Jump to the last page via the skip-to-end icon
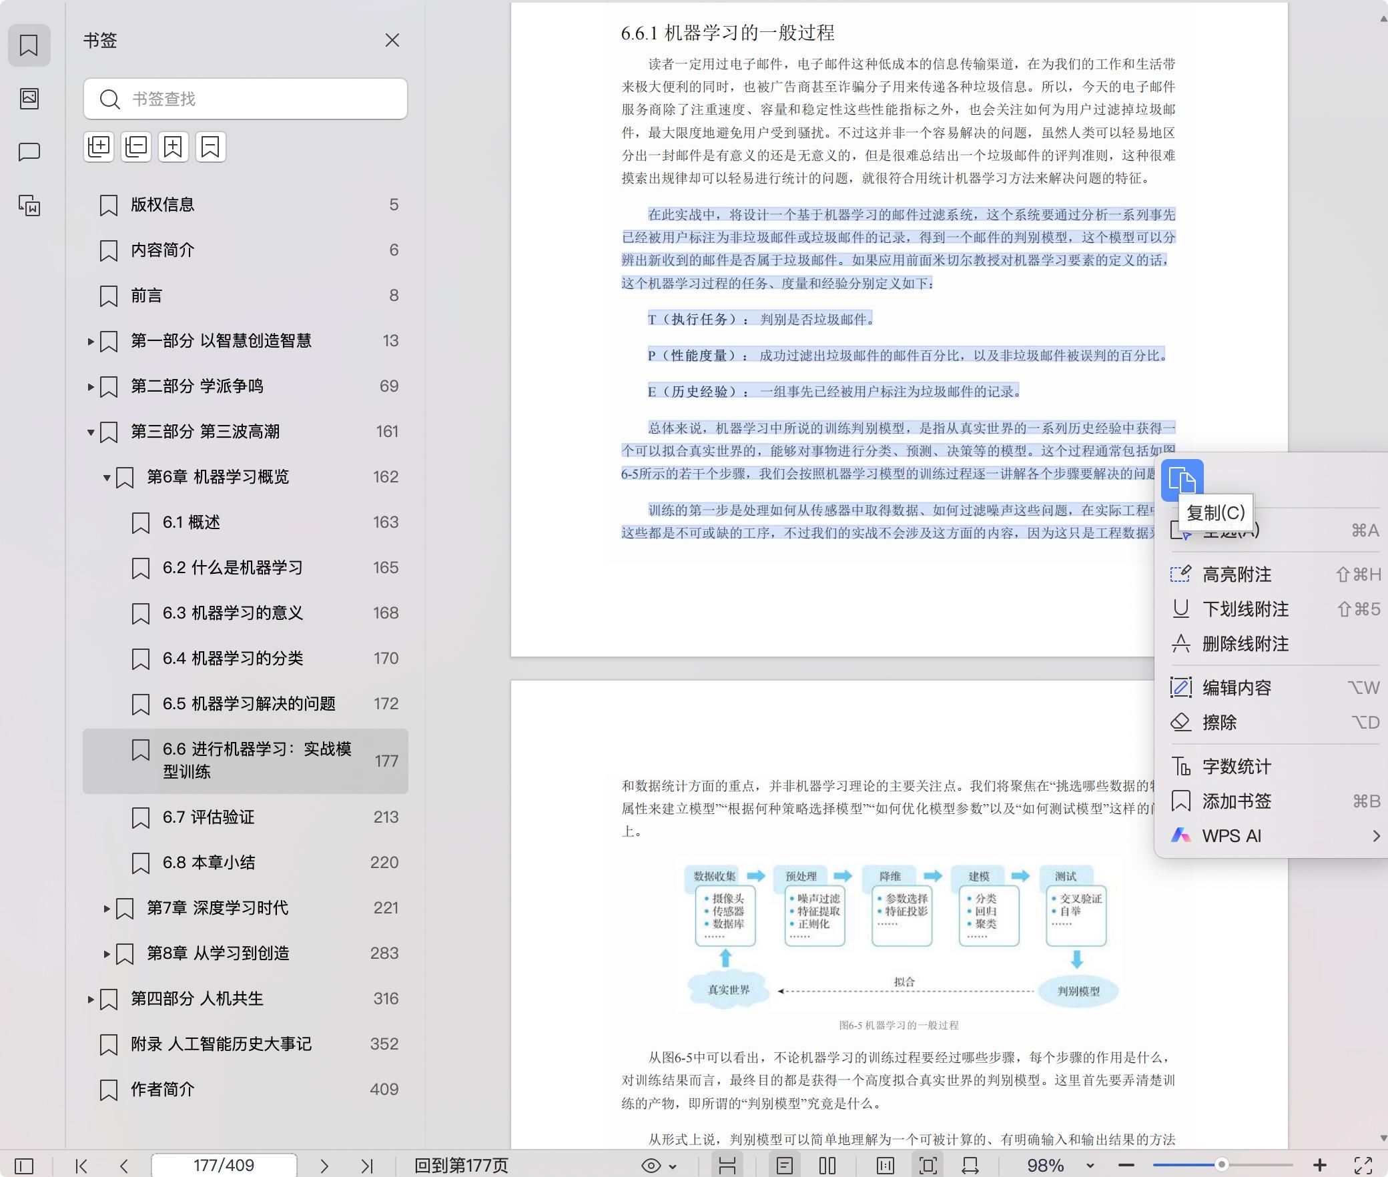Viewport: 1388px width, 1177px height. (x=366, y=1166)
